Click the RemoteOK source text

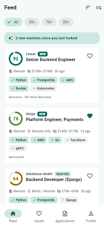pos(16,157)
